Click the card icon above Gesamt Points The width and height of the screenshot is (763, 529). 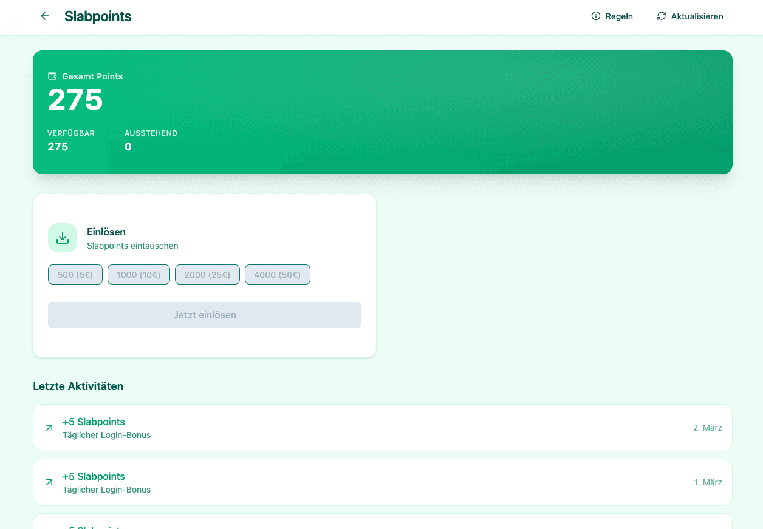coord(52,75)
